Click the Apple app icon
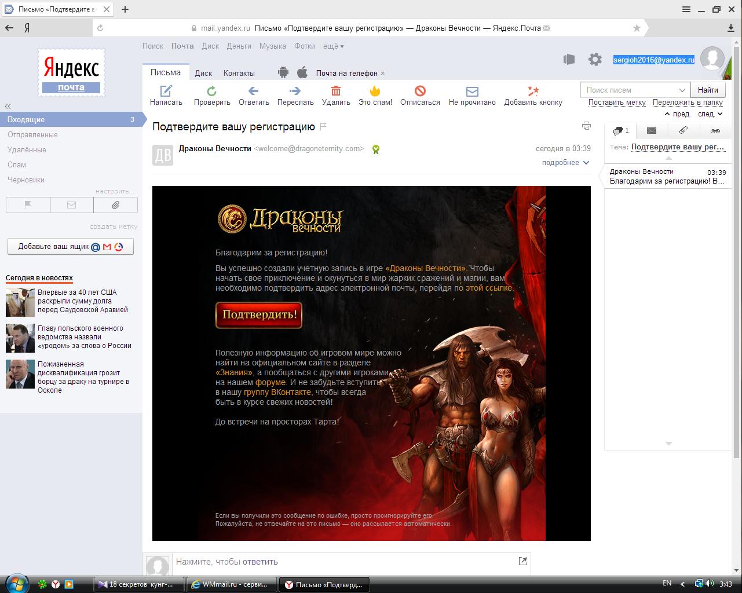The width and height of the screenshot is (742, 593). click(302, 72)
